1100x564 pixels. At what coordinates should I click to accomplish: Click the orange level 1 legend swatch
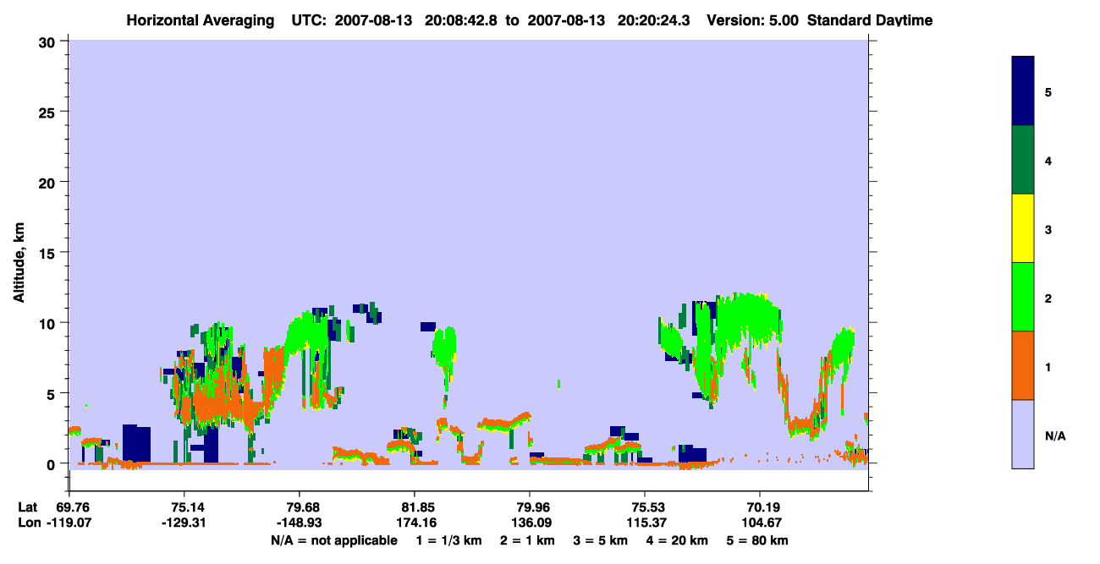click(x=1023, y=365)
